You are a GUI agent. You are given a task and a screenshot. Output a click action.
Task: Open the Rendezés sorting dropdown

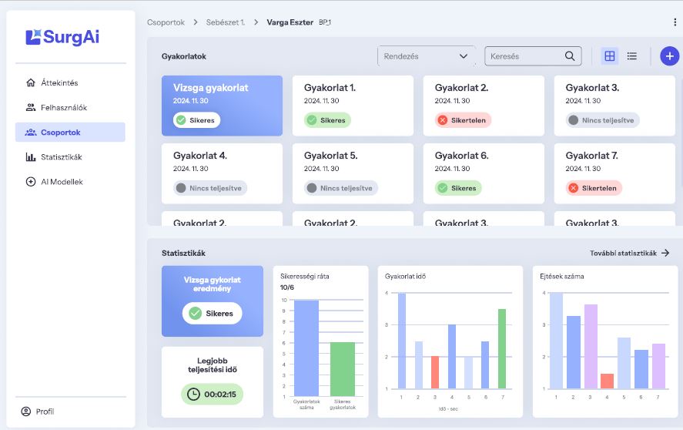pos(426,56)
